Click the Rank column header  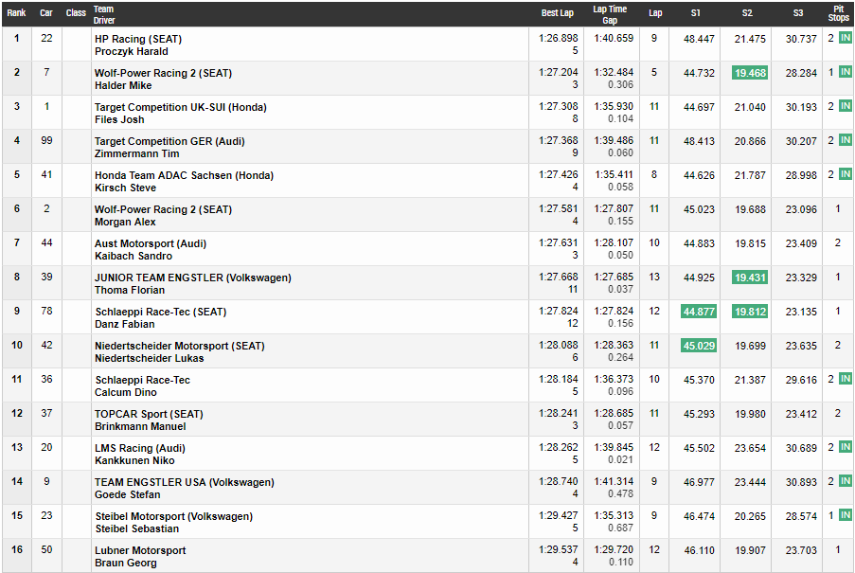coord(16,13)
